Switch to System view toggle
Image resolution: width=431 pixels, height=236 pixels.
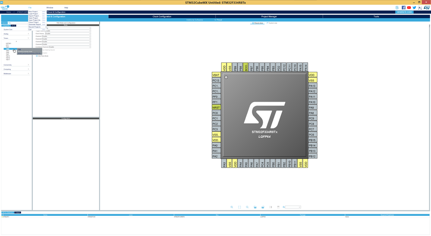(x=272, y=23)
